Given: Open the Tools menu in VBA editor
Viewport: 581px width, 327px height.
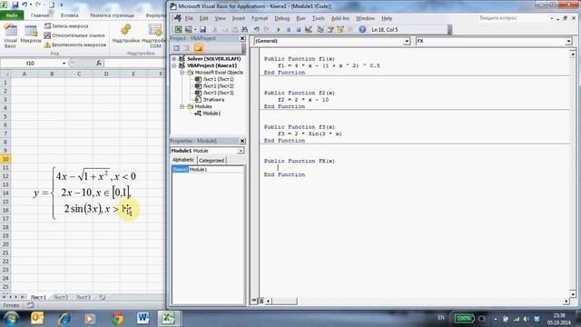Looking at the screenshot, I should [x=319, y=18].
